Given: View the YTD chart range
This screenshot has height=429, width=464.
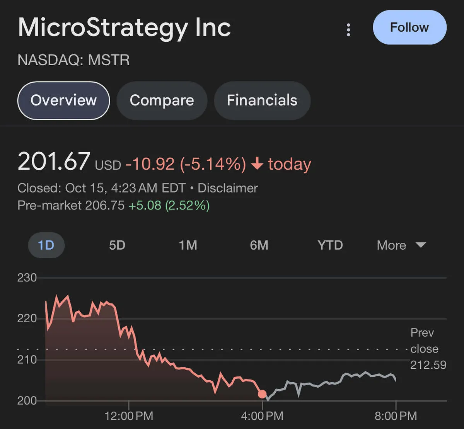Looking at the screenshot, I should [330, 245].
